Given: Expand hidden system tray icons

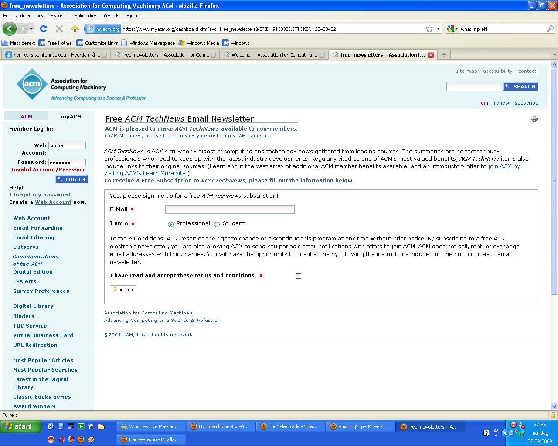Looking at the screenshot, I should [x=505, y=433].
